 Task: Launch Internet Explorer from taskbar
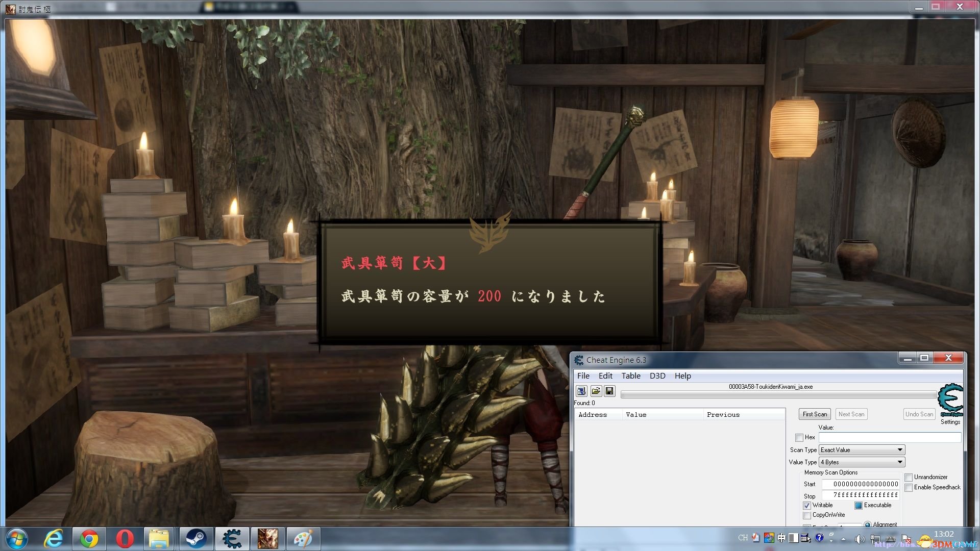coord(54,539)
